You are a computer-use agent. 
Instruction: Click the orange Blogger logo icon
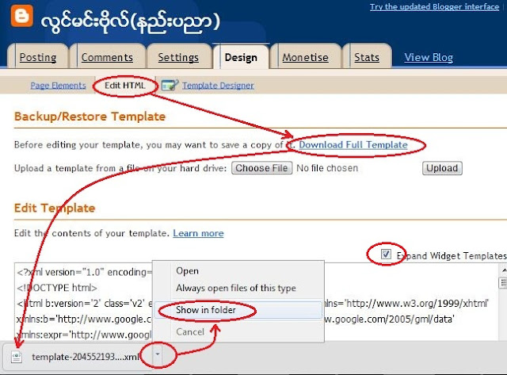pos(21,16)
